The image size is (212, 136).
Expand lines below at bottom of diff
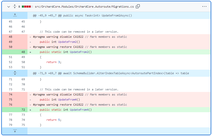point(15,131)
